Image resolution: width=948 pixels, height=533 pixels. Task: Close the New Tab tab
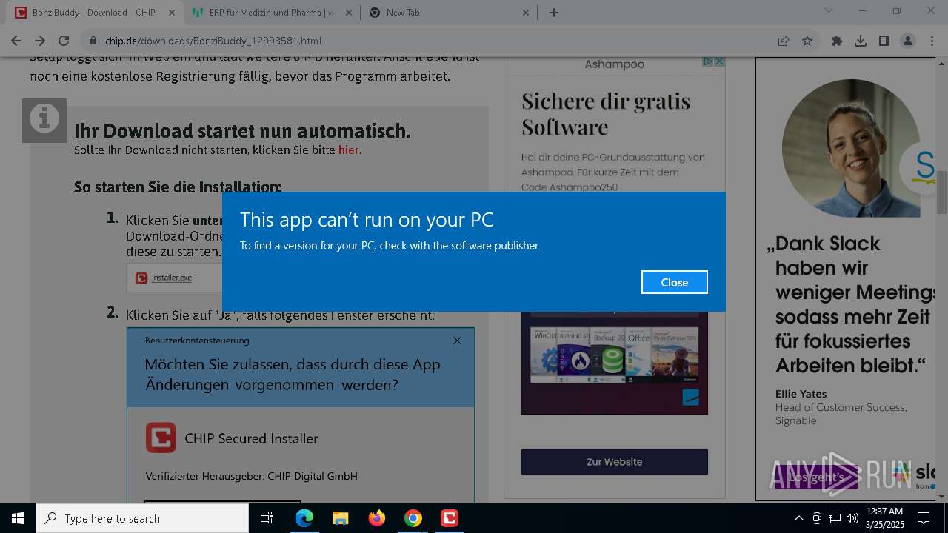point(526,12)
